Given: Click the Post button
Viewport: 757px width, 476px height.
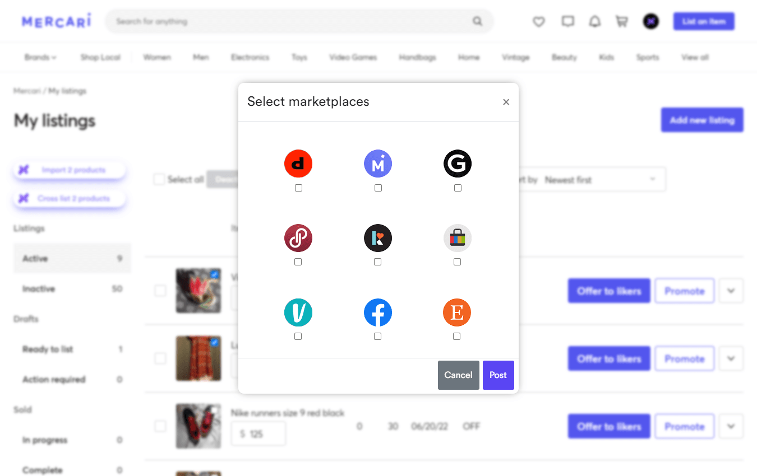Looking at the screenshot, I should tap(498, 375).
